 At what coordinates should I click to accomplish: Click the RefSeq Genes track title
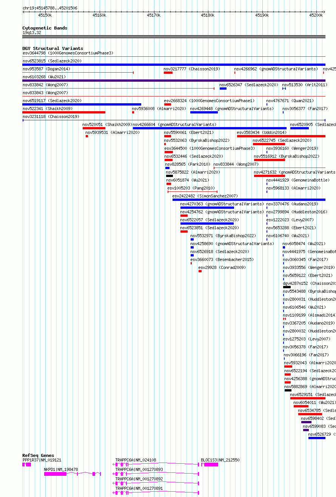coord(38,455)
